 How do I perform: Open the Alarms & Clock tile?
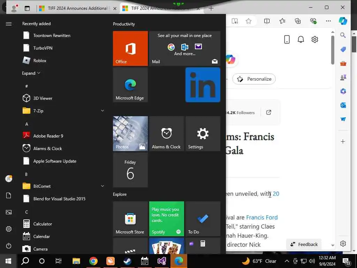[166, 134]
